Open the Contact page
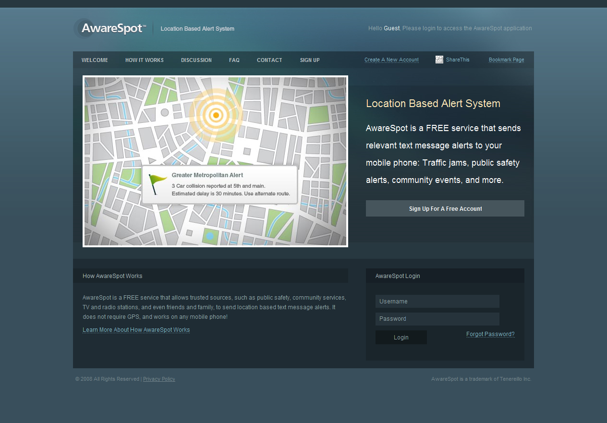This screenshot has height=423, width=607. click(269, 60)
